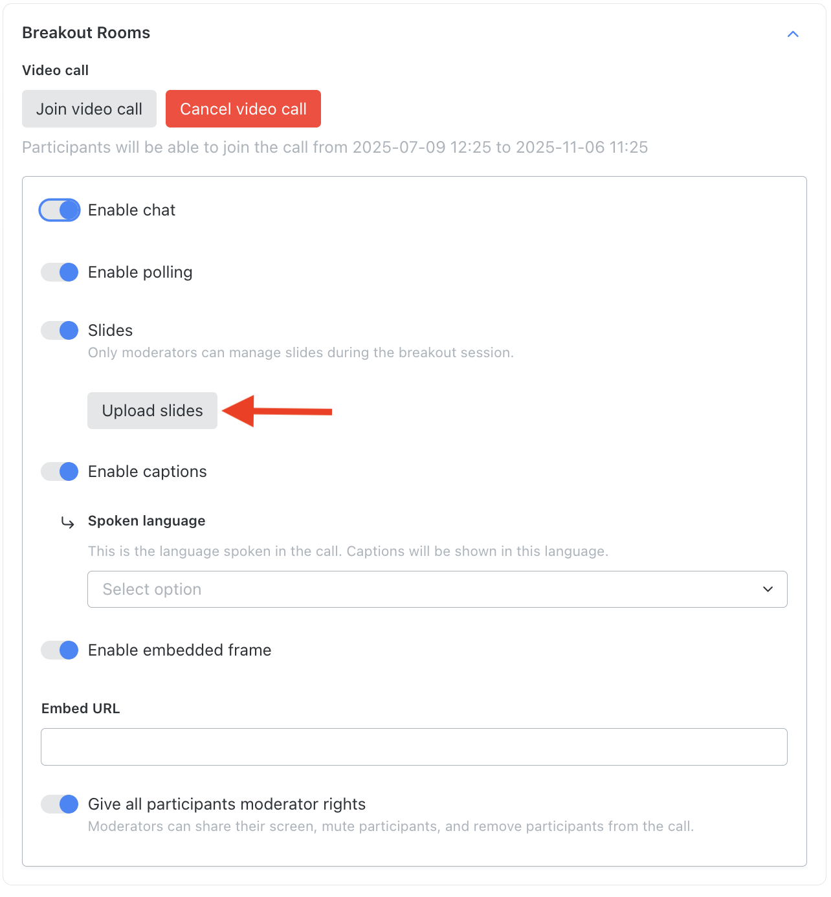The width and height of the screenshot is (831, 897).
Task: Click the red Cancel video call button
Action: [243, 109]
